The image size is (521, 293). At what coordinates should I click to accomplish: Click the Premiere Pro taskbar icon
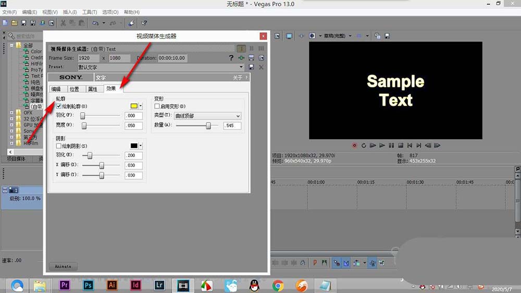tap(65, 285)
